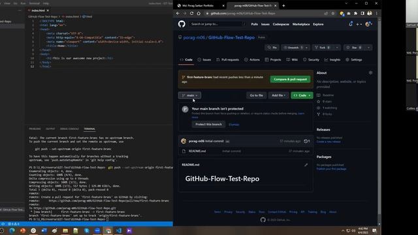This screenshot has height=235, width=418.
Task: Click 'Publish your first package' link
Action: tap(331, 169)
